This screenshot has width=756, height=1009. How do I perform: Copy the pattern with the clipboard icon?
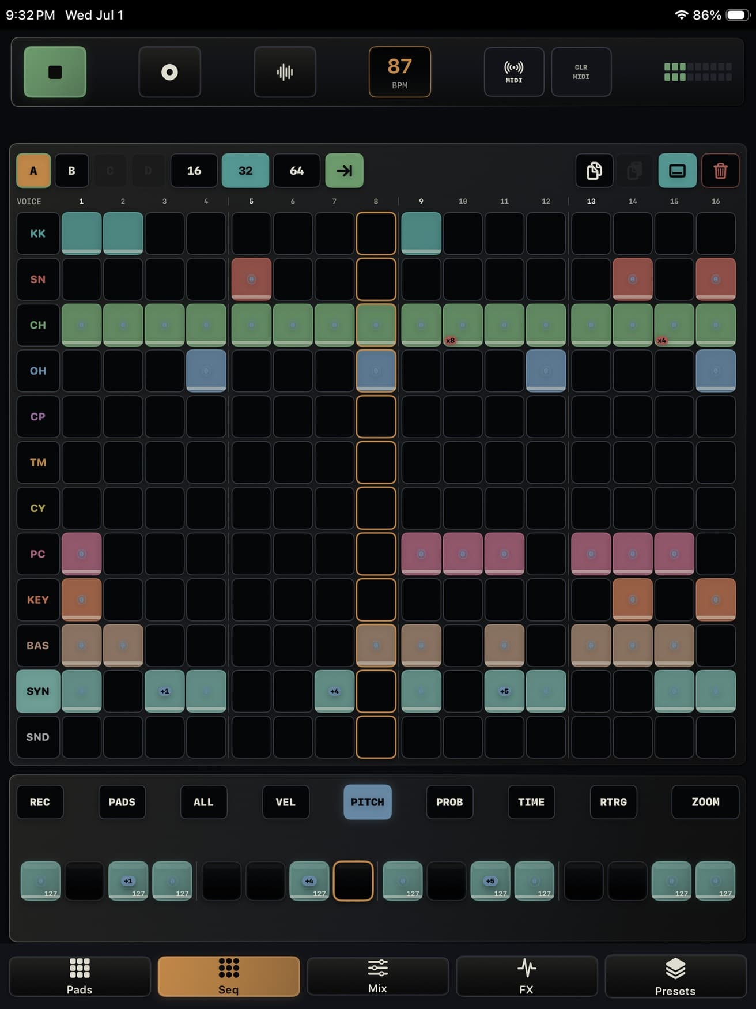[594, 171]
